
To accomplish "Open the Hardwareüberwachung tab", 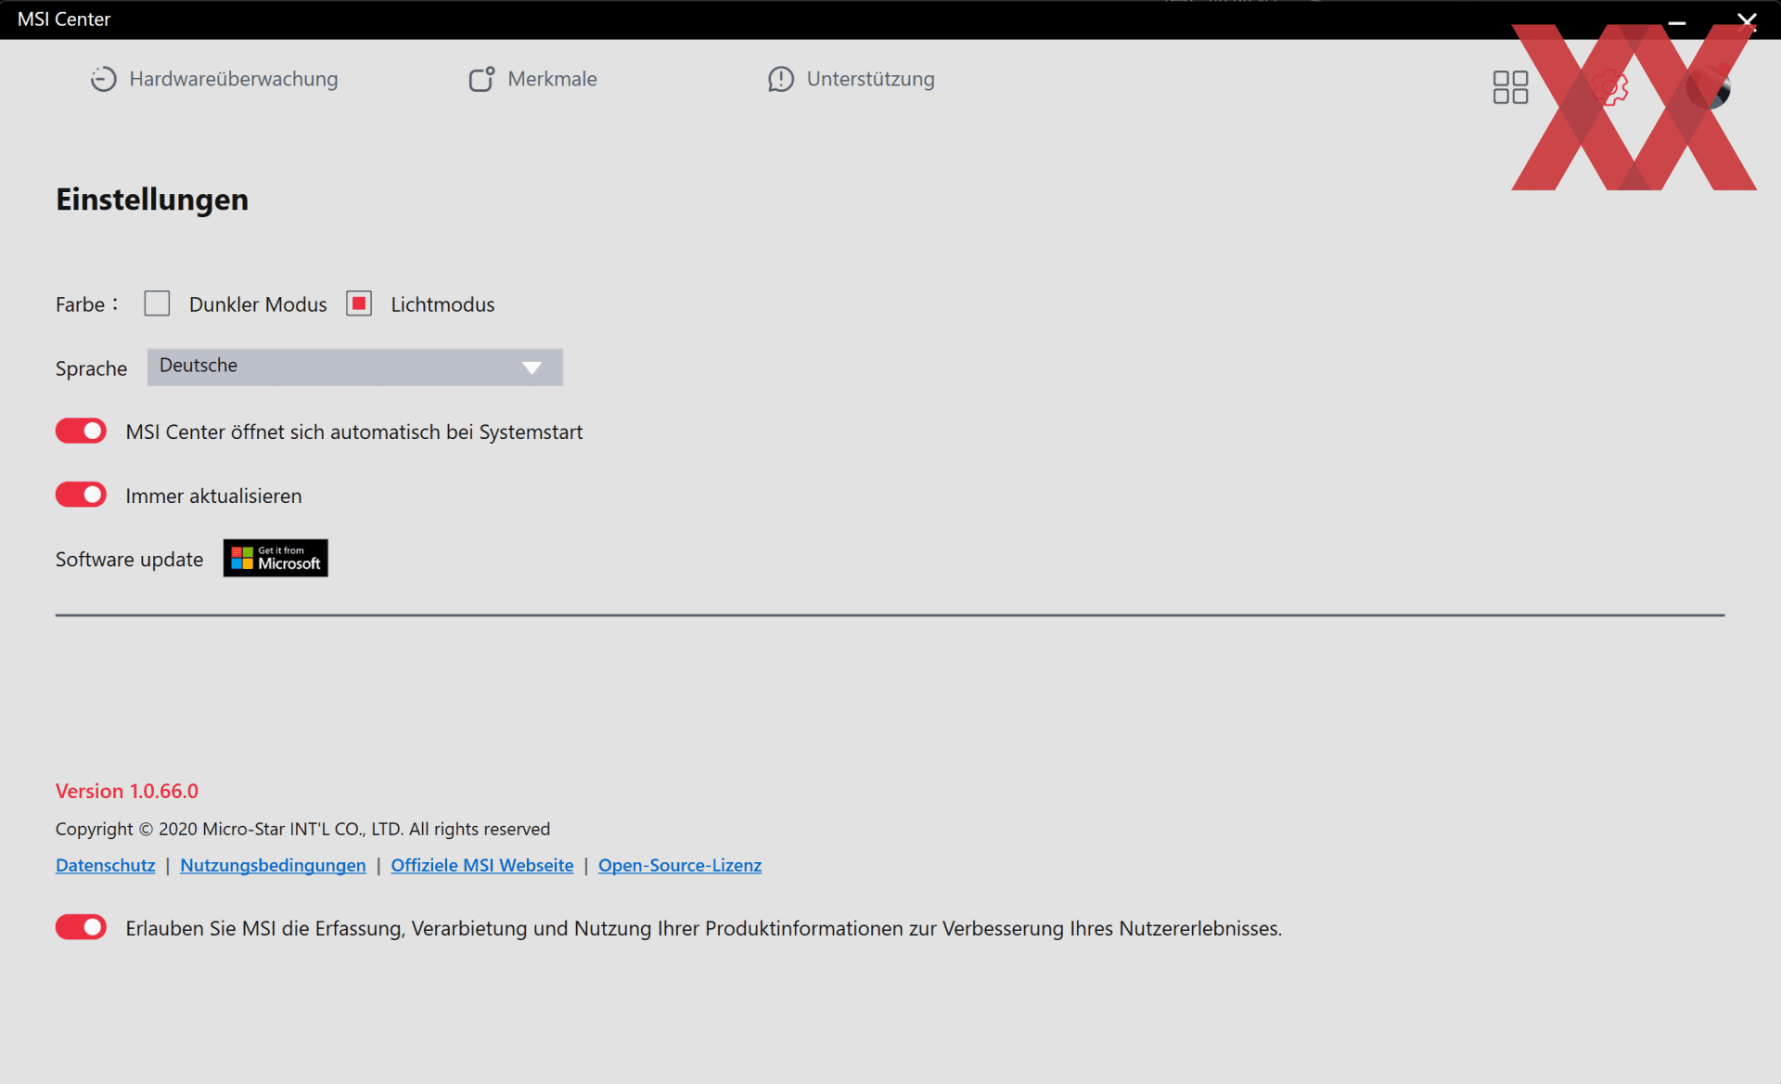I will coord(214,79).
